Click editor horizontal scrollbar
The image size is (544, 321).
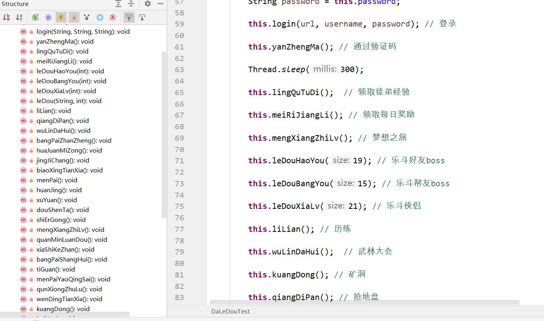point(365,302)
